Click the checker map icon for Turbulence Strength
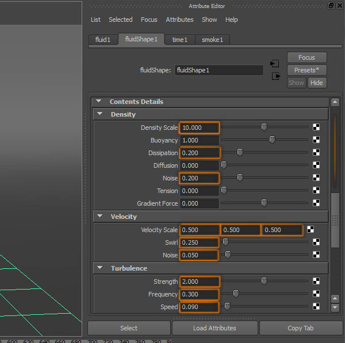The image size is (345, 343). coord(316,282)
